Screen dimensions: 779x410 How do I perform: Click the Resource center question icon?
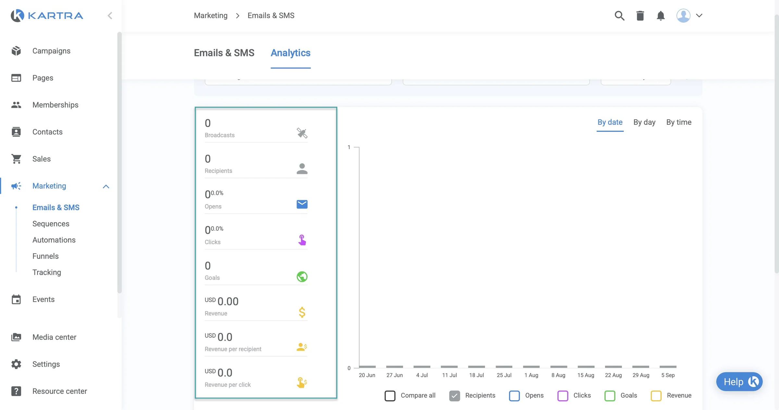pyautogui.click(x=16, y=391)
